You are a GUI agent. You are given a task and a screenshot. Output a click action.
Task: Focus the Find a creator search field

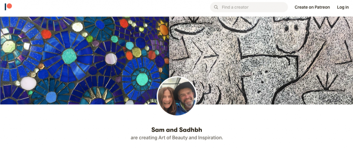pos(249,7)
